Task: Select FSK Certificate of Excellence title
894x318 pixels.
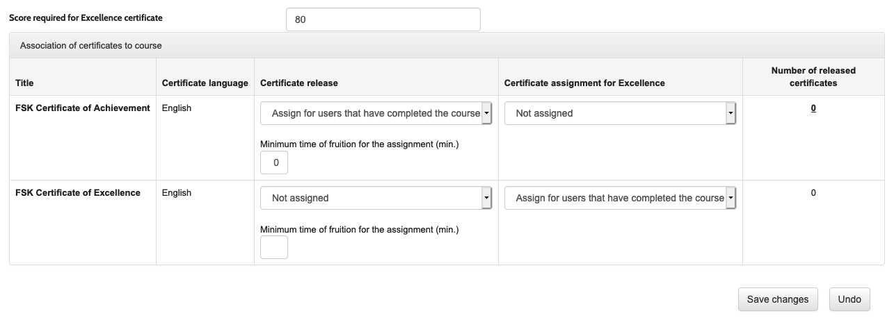Action: tap(78, 193)
